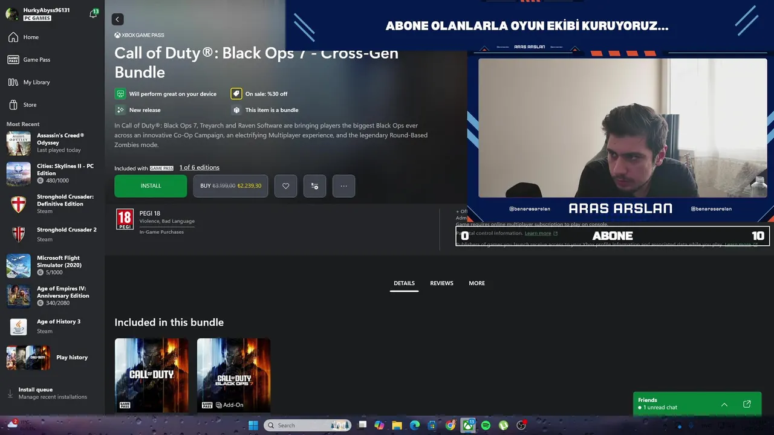Open Copilot from the taskbar
The width and height of the screenshot is (774, 435).
point(379,425)
